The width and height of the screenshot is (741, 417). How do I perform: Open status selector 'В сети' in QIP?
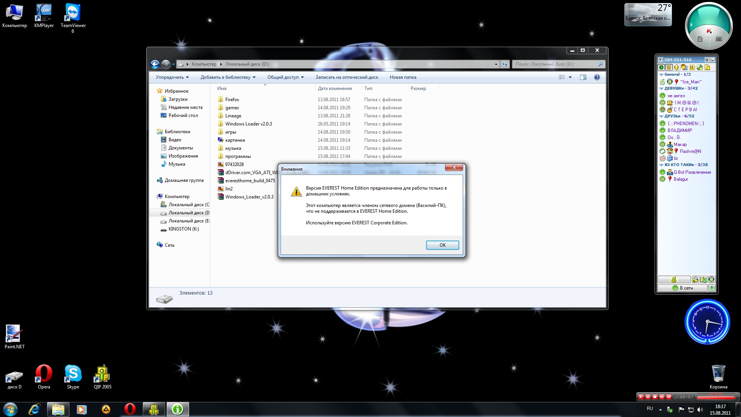tap(682, 288)
